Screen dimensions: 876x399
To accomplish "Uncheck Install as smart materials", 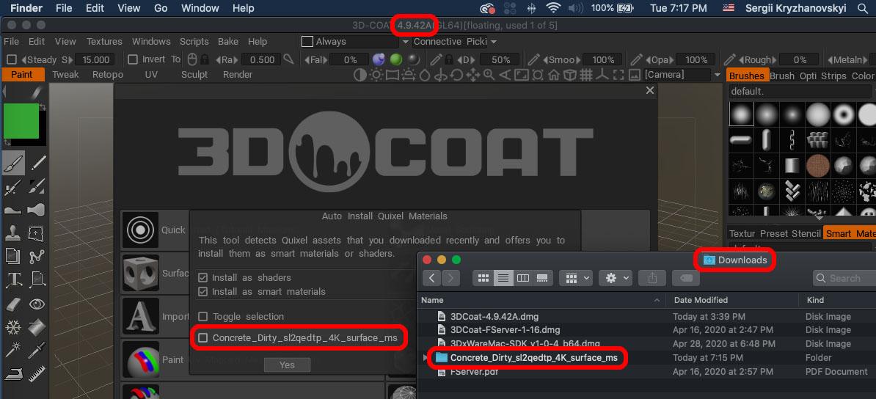I will (x=202, y=292).
